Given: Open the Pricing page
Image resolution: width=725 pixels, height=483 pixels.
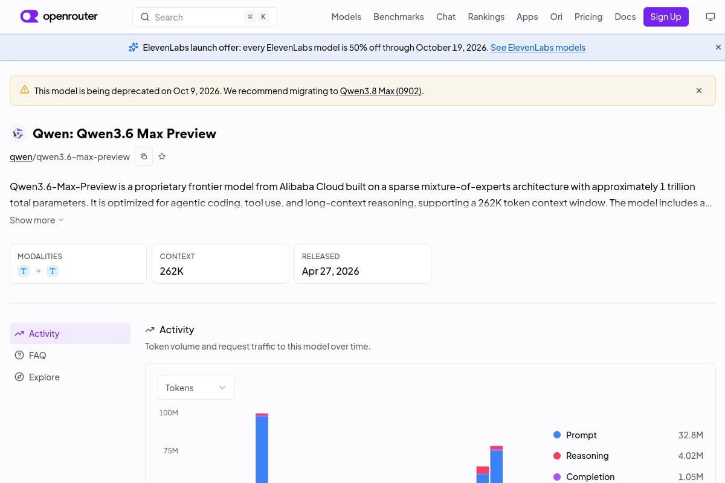Looking at the screenshot, I should coord(588,17).
